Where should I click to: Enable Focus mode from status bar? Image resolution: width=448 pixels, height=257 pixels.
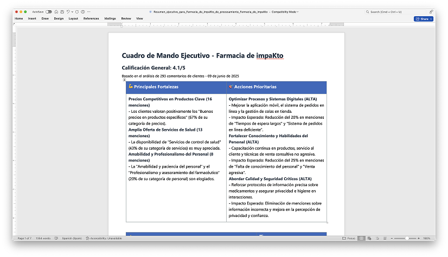tap(349, 238)
